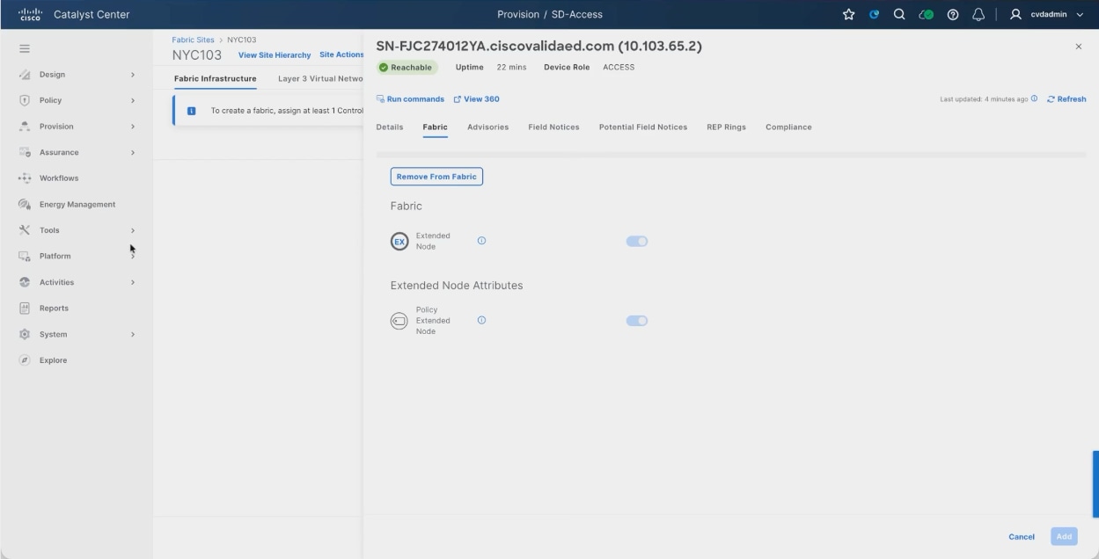The width and height of the screenshot is (1099, 559).
Task: Open the notifications bell icon
Action: (978, 14)
